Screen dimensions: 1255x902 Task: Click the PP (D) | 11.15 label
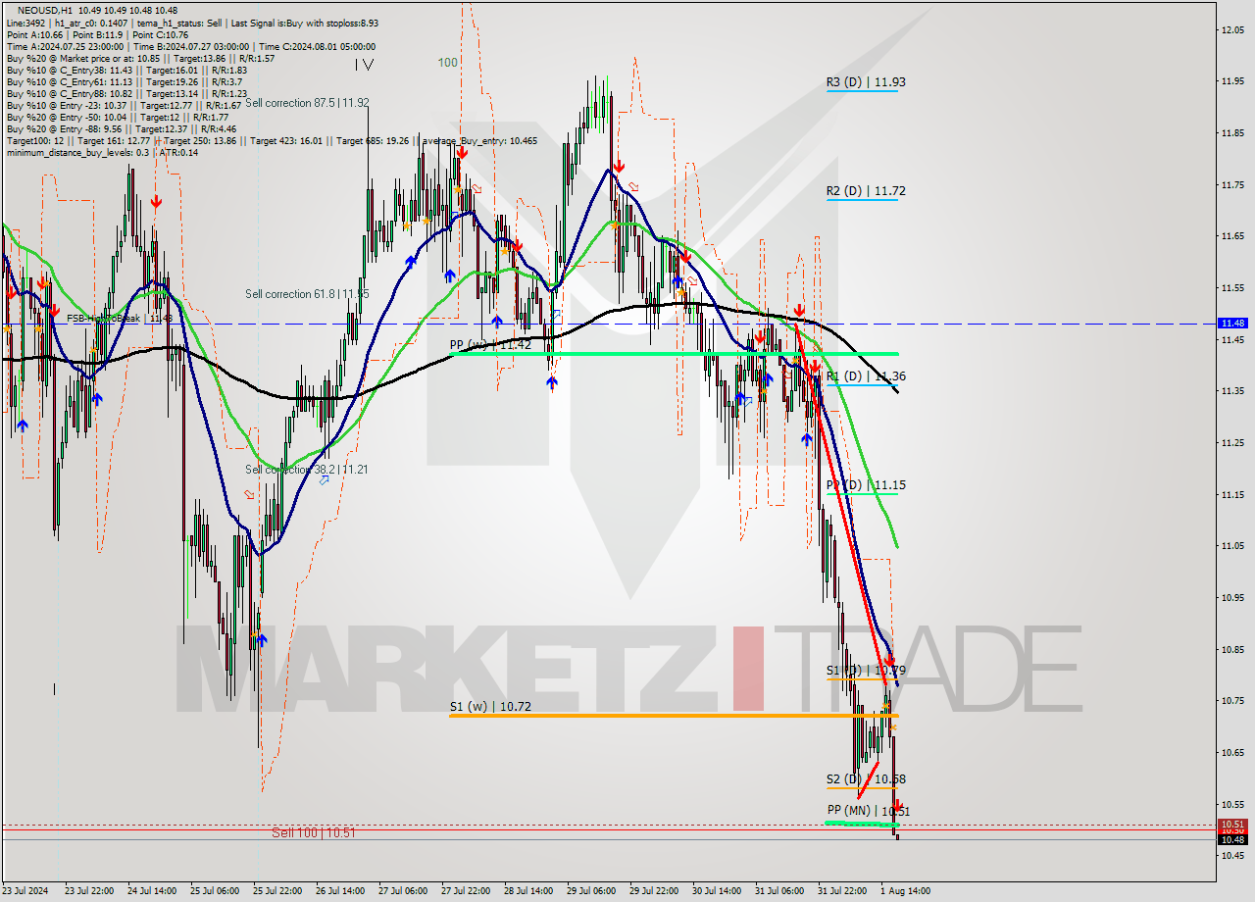pos(866,485)
